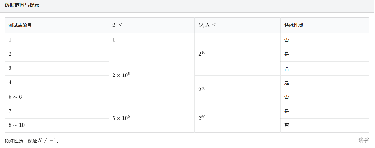
Task: Click the O, X ≤ column header
Action: click(x=207, y=25)
